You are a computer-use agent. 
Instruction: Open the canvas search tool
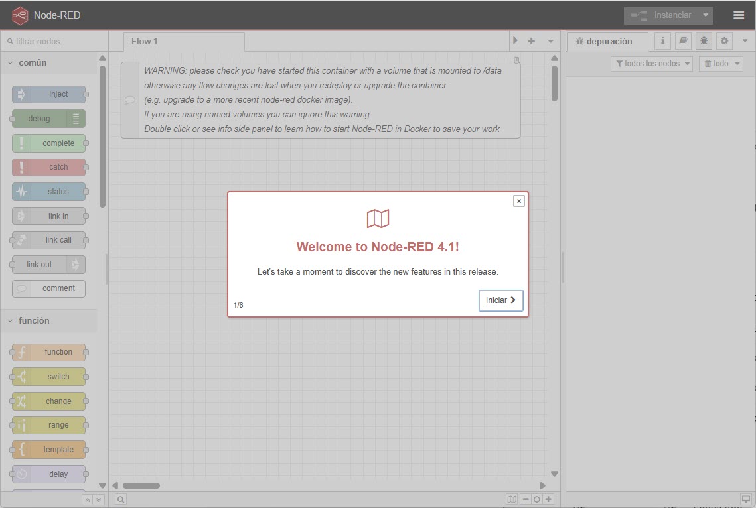click(x=120, y=498)
